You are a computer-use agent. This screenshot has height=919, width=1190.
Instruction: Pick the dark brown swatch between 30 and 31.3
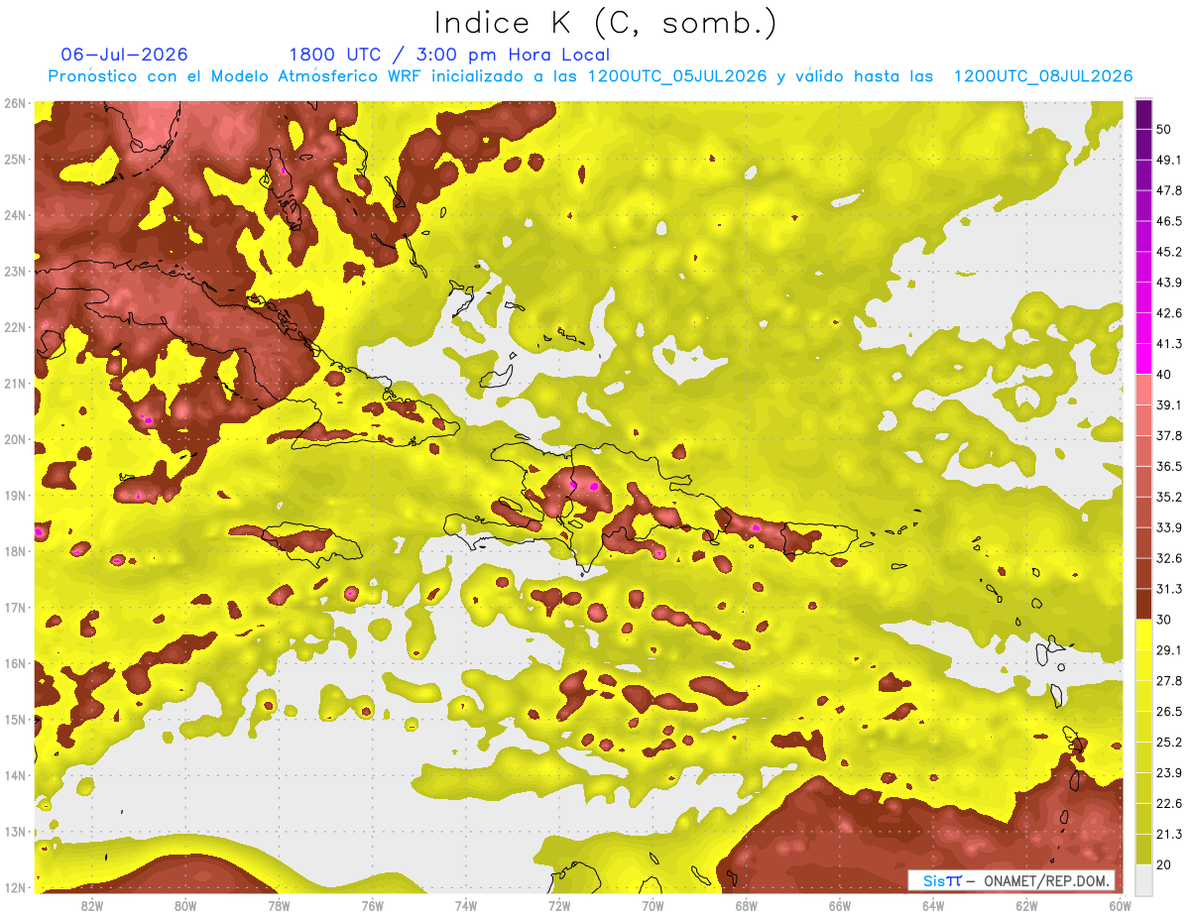pos(1143,604)
